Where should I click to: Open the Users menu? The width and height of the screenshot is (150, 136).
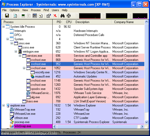click(55, 10)
